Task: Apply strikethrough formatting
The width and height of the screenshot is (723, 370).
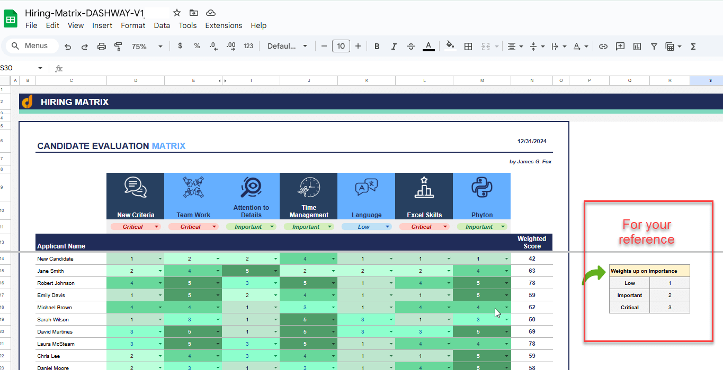Action: coord(411,46)
